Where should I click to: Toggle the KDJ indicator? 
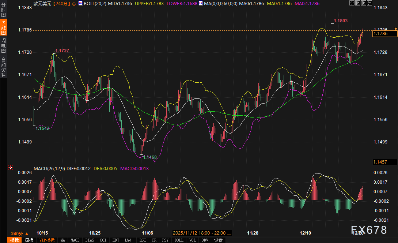[115, 240]
